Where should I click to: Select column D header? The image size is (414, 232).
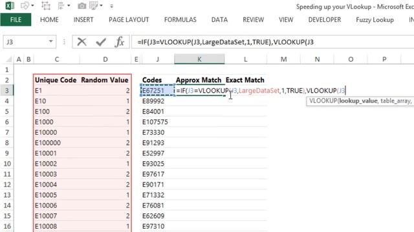tap(105, 59)
